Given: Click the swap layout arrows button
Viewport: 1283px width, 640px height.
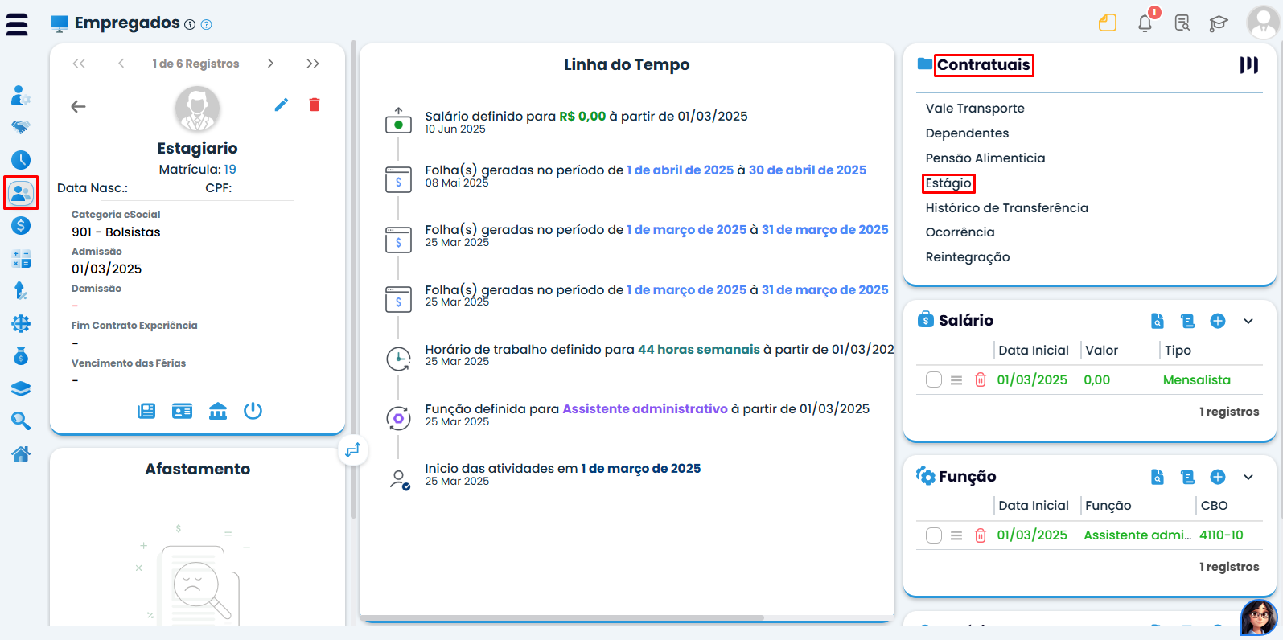Looking at the screenshot, I should [x=352, y=450].
